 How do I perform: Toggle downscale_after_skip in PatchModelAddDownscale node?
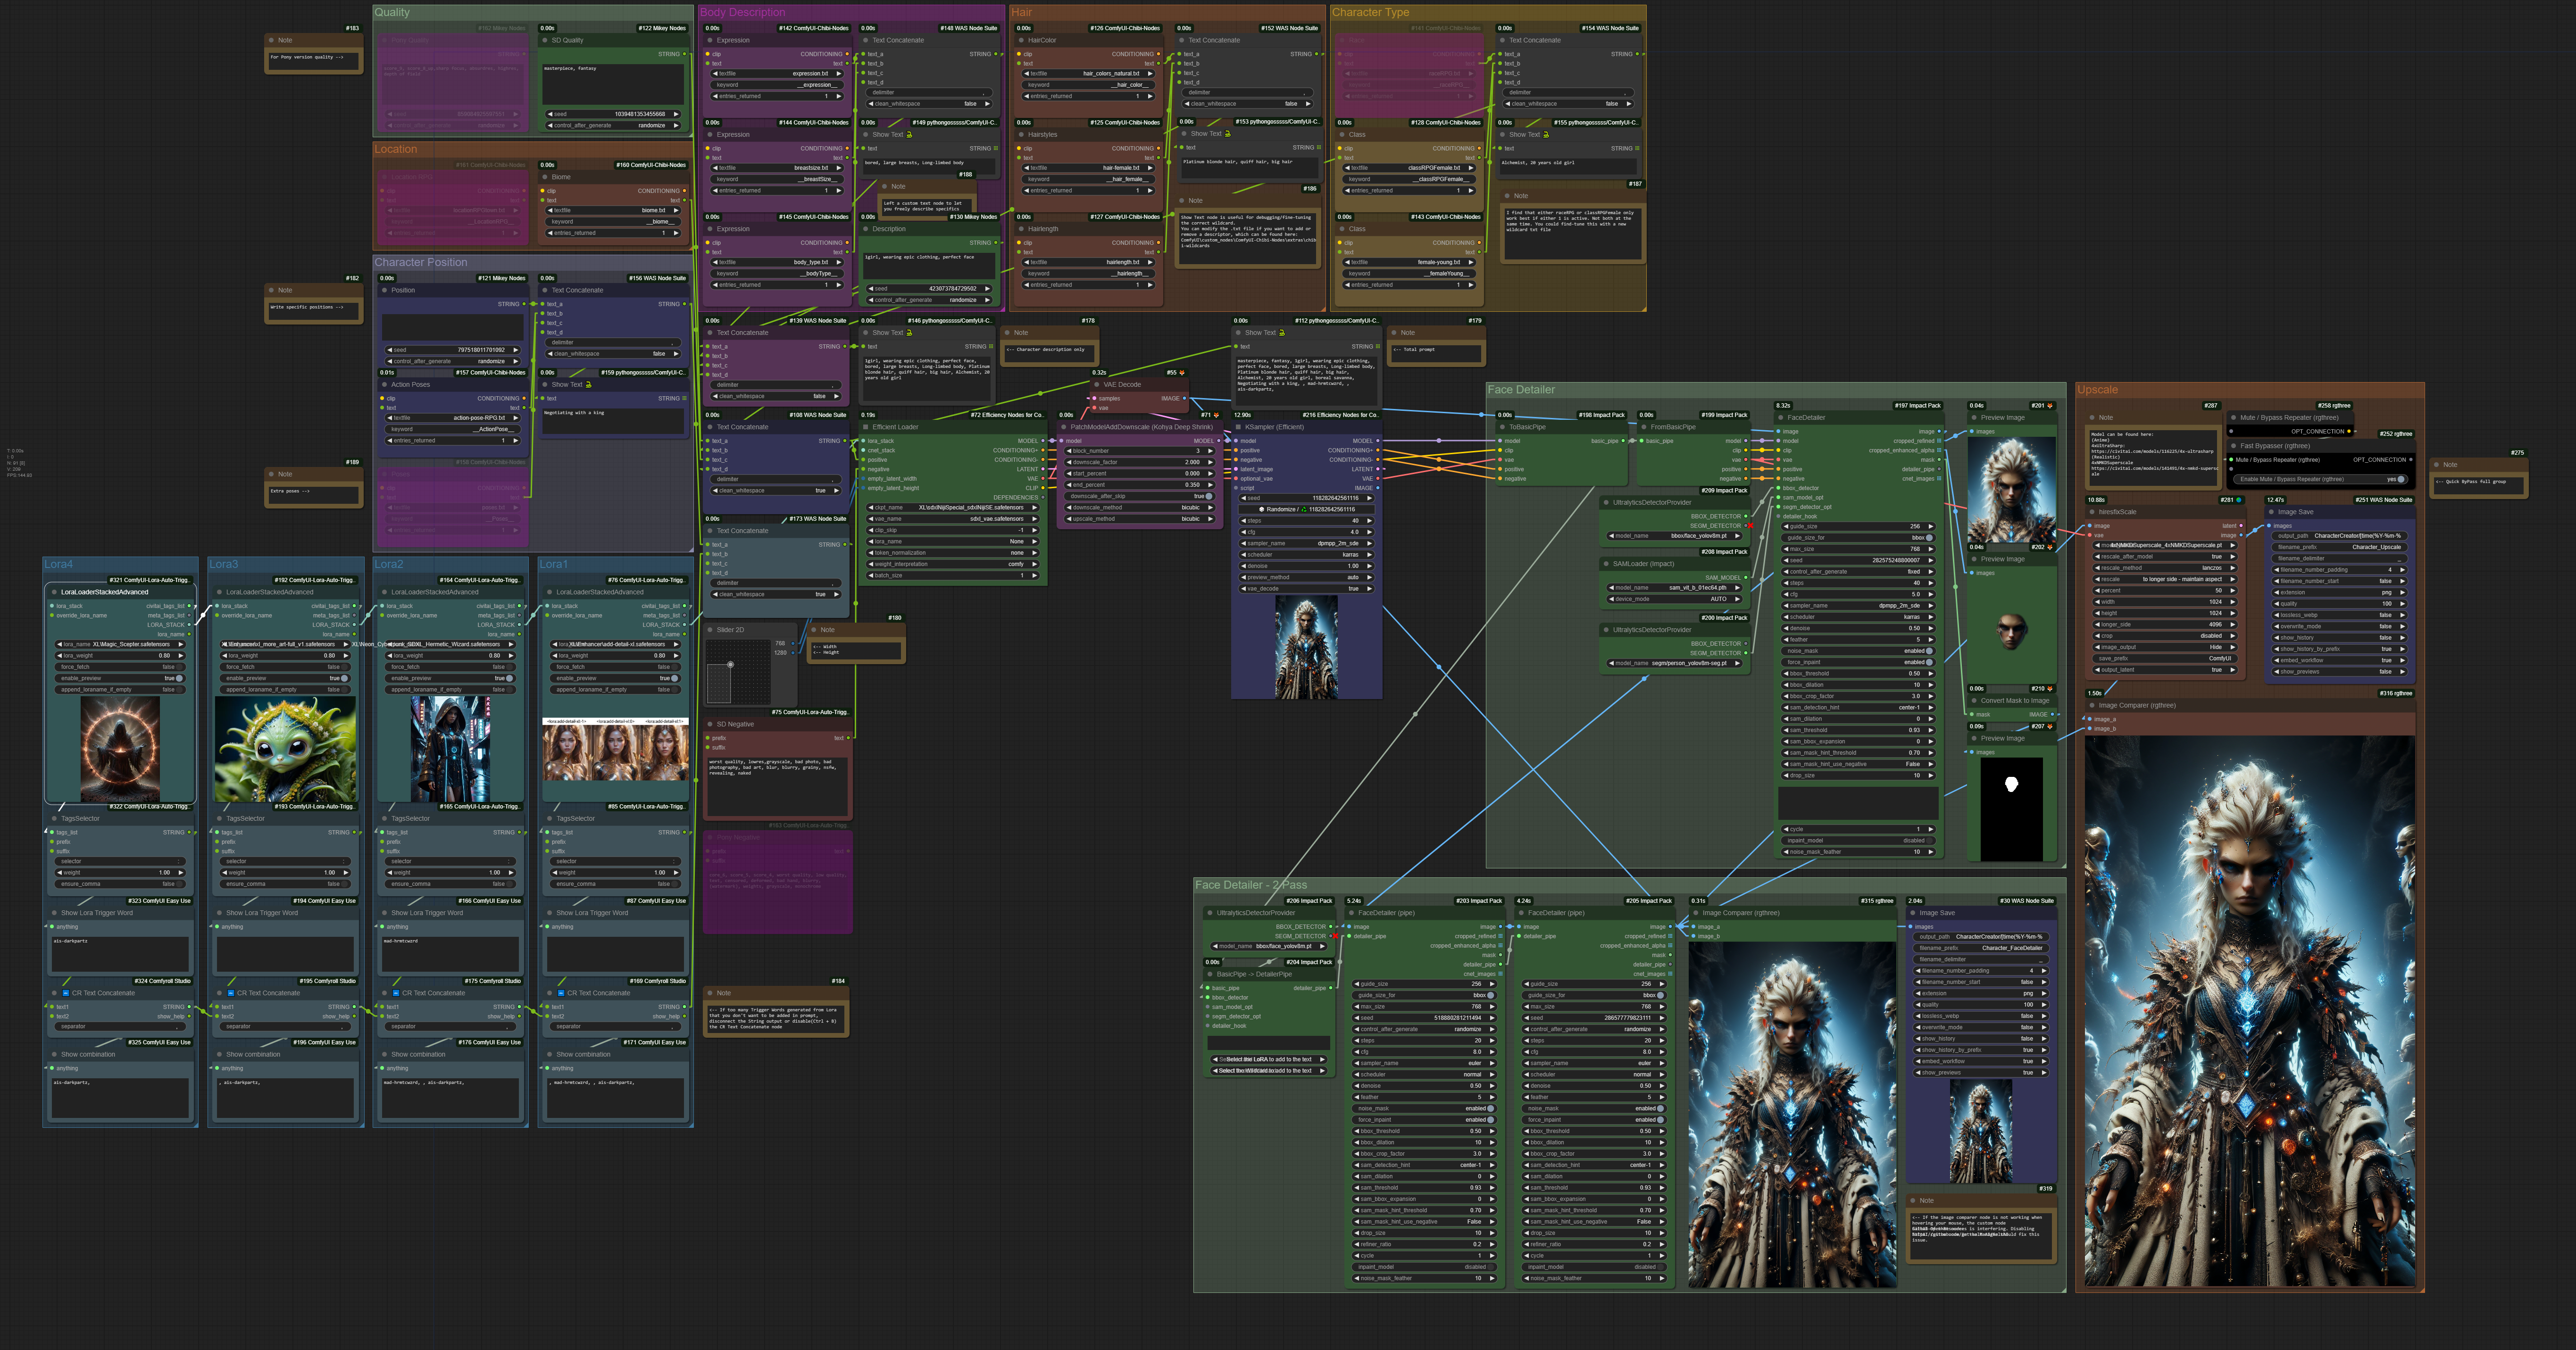point(1208,496)
